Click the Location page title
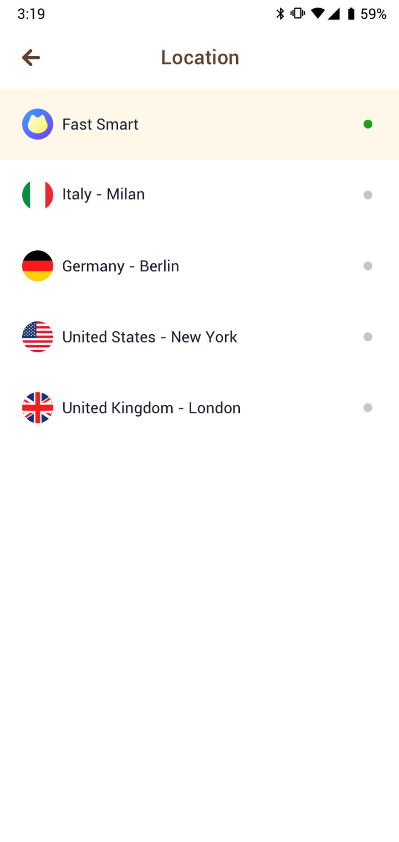This screenshot has width=399, height=842. [200, 57]
